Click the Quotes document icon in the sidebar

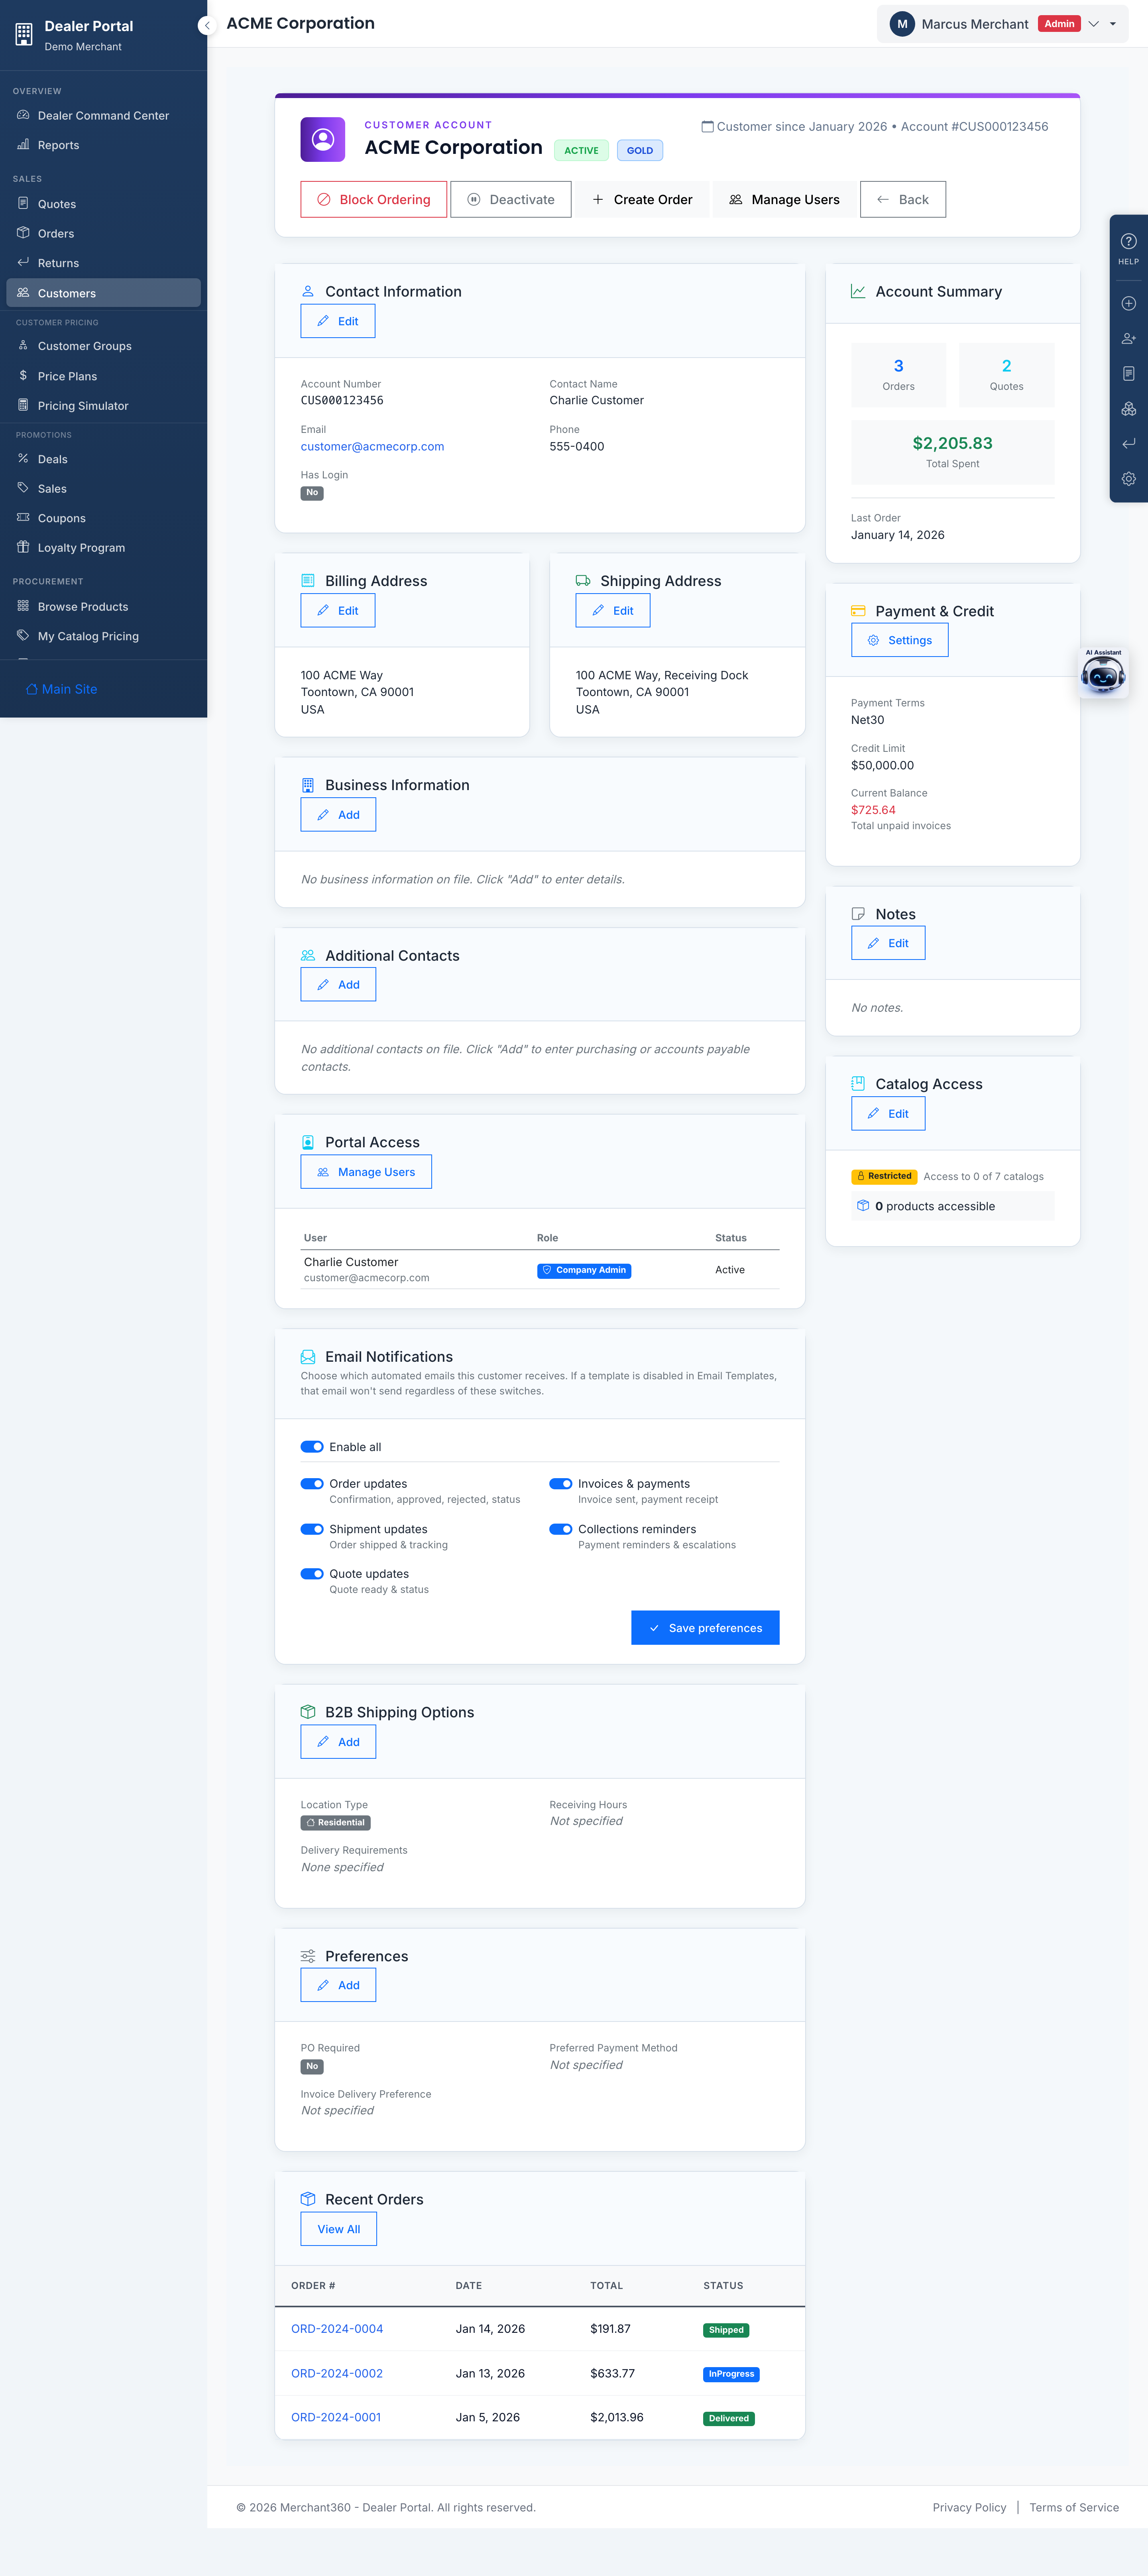pyautogui.click(x=23, y=203)
